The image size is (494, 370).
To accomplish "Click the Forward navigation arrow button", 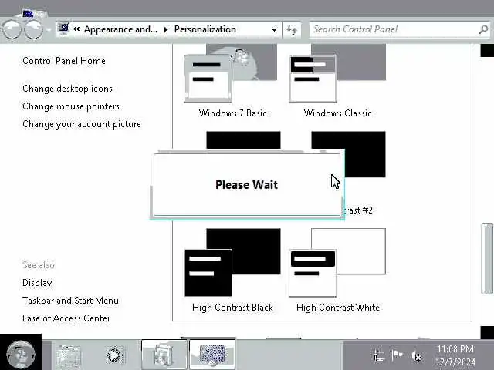I will (33, 29).
